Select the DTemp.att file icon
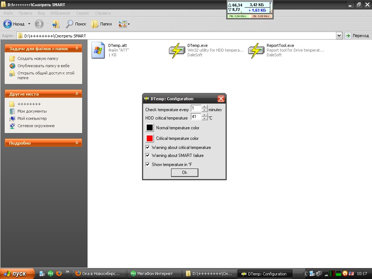Image resolution: width=372 pixels, height=279 pixels. pyautogui.click(x=98, y=50)
